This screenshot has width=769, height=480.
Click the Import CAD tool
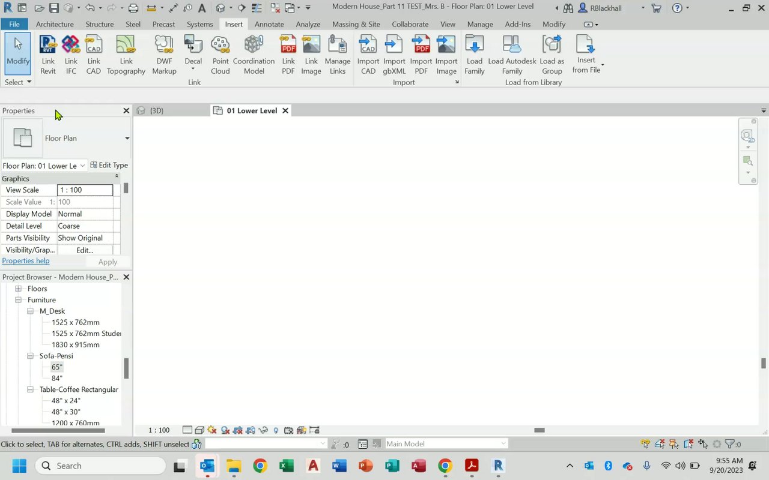pos(368,55)
